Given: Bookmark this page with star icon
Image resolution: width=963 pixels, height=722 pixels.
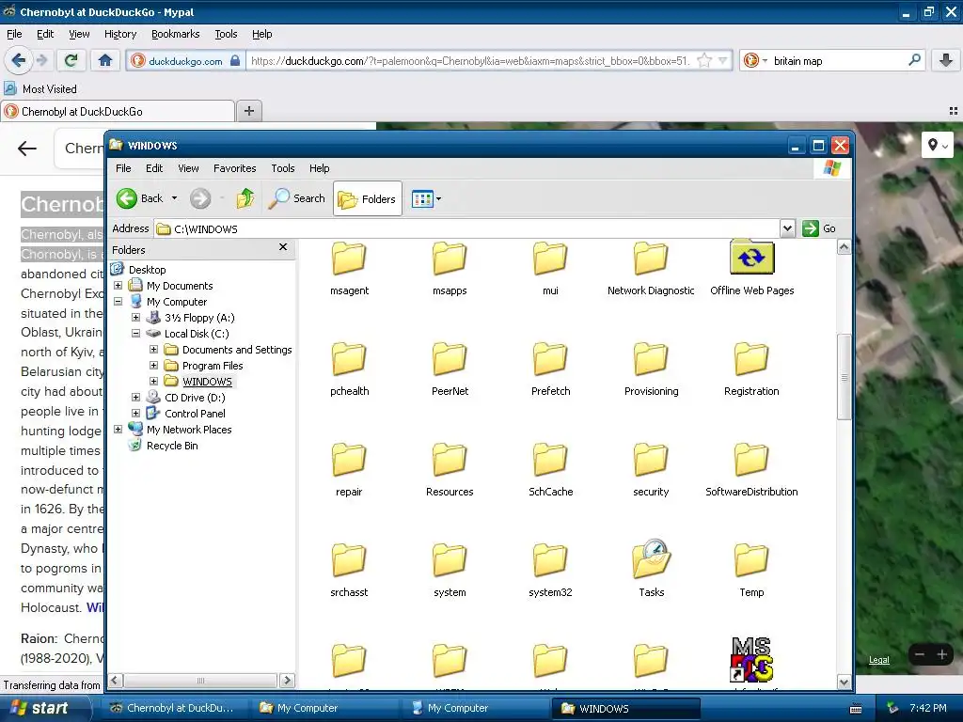Looking at the screenshot, I should (704, 60).
